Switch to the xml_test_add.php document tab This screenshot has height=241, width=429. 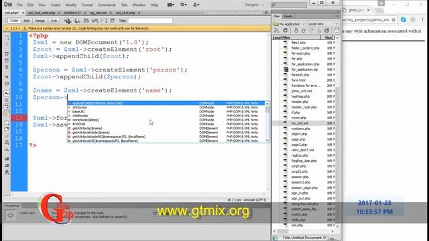click(42, 13)
